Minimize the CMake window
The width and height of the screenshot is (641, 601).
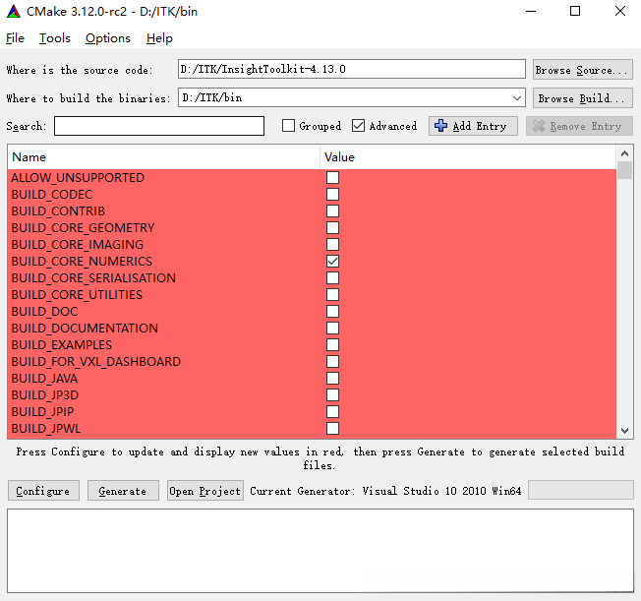(x=531, y=12)
